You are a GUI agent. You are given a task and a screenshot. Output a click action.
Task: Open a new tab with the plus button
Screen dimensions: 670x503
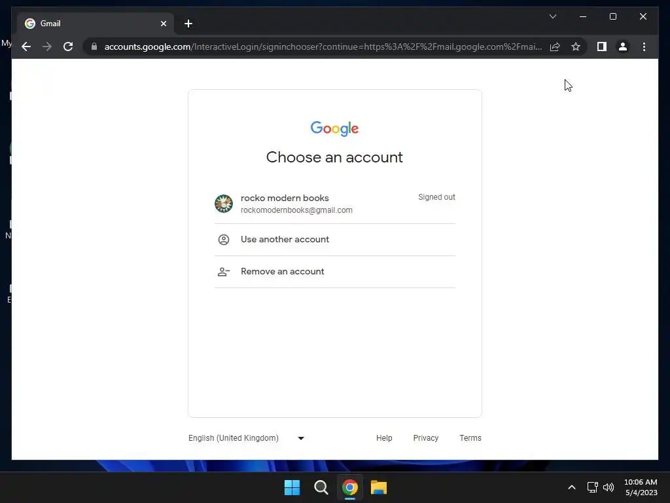click(x=188, y=24)
